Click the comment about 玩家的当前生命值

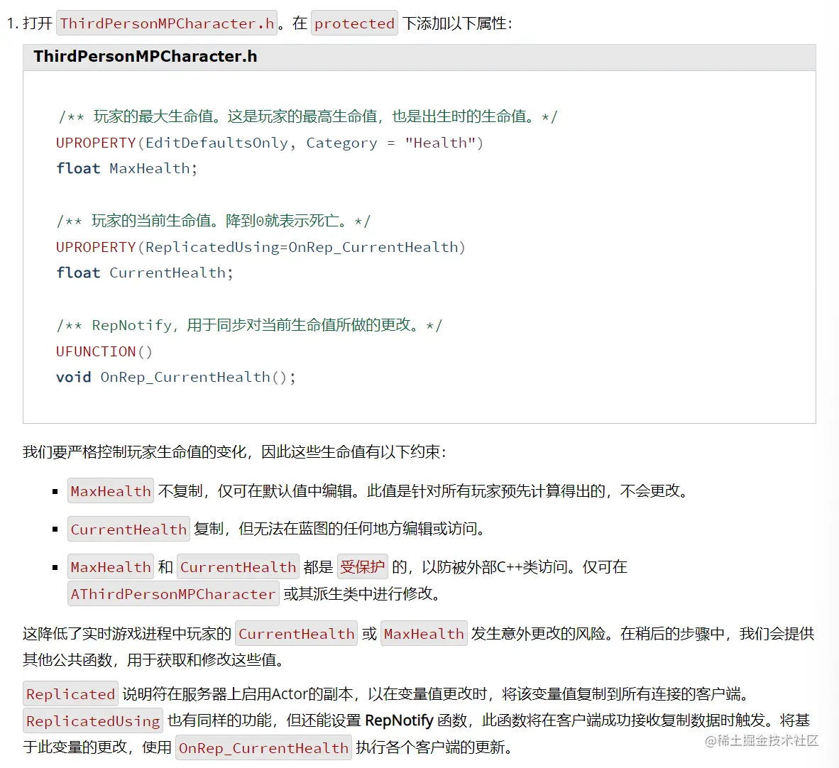(x=214, y=221)
